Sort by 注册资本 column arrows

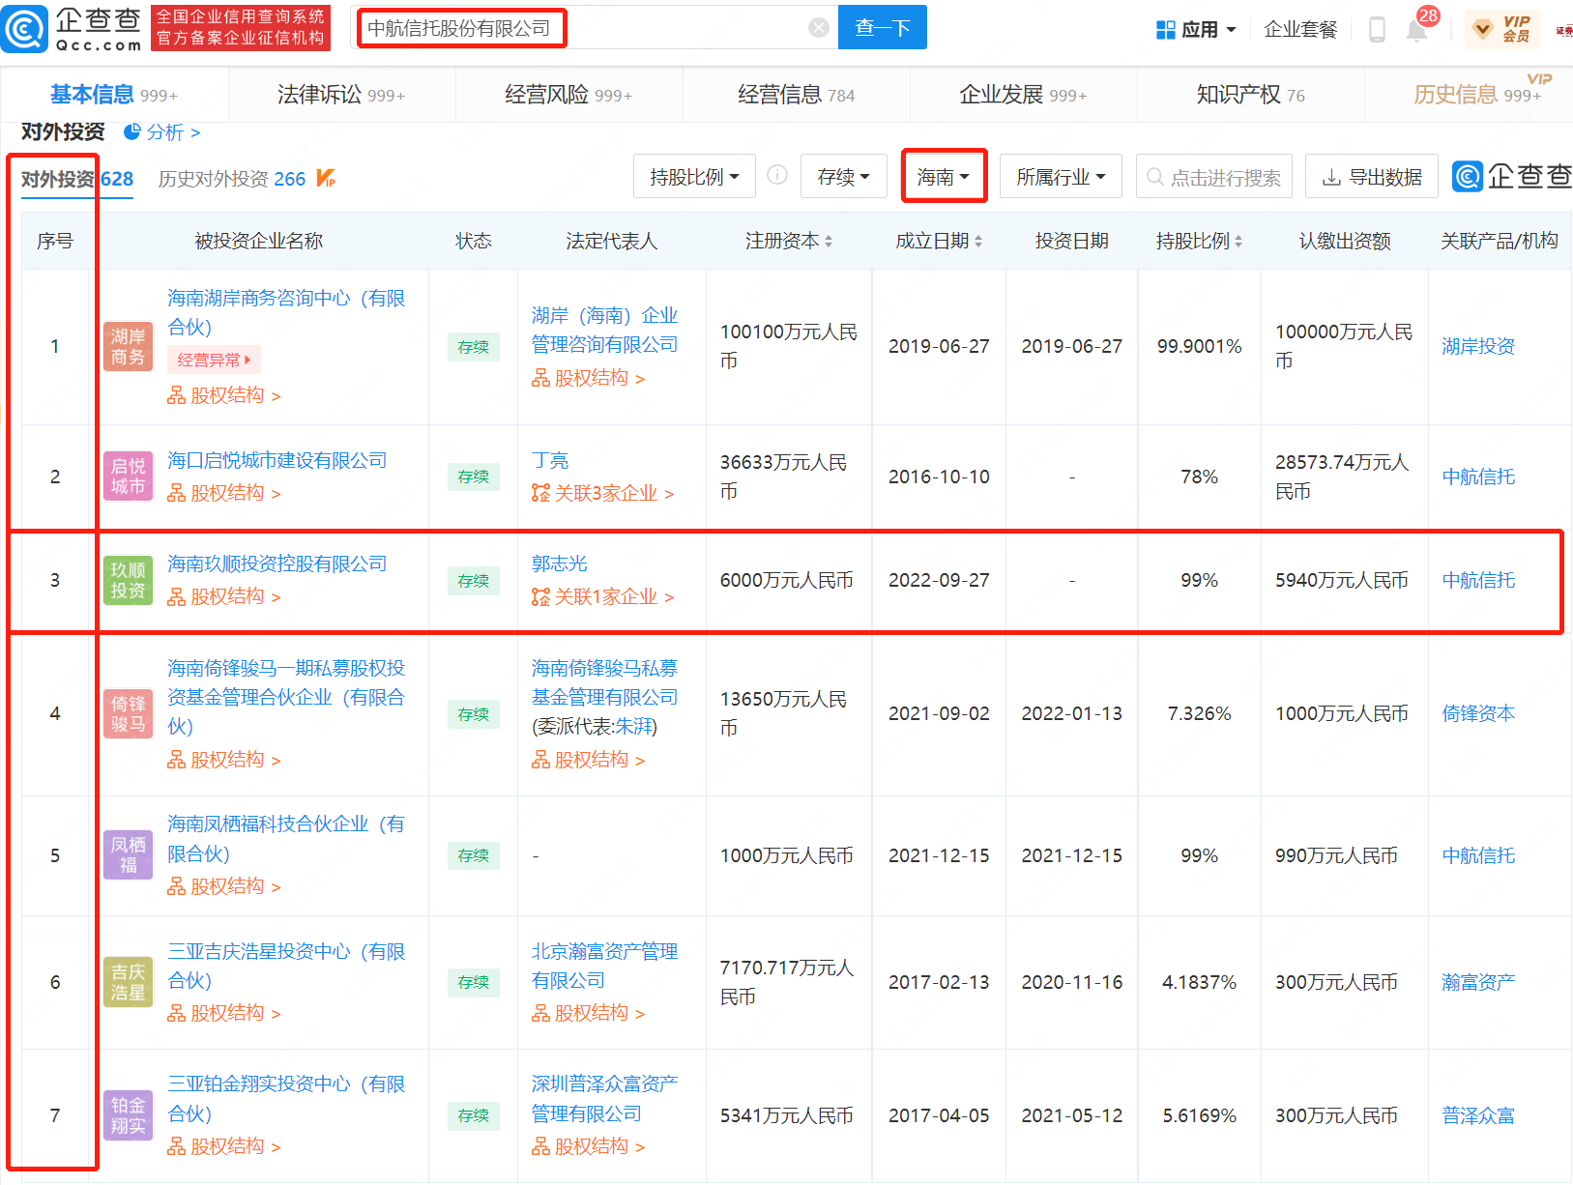click(x=829, y=242)
